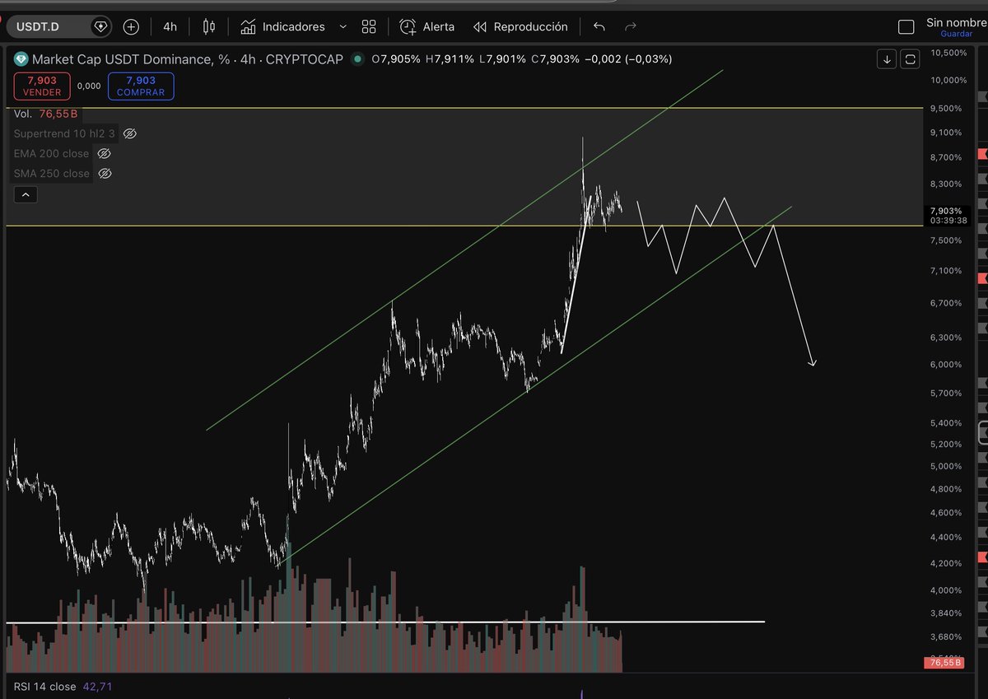Start Reproducción bar replay mode
Image resolution: width=988 pixels, height=699 pixels.
[520, 26]
